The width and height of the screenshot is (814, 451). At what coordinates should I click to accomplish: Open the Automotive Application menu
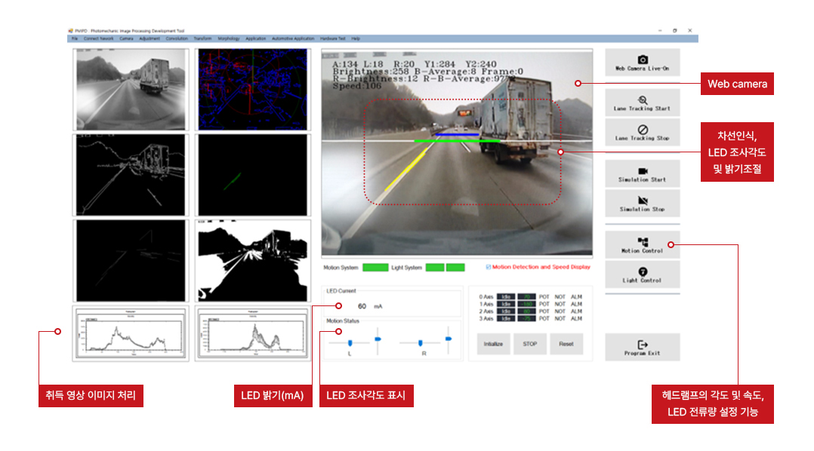click(x=292, y=38)
